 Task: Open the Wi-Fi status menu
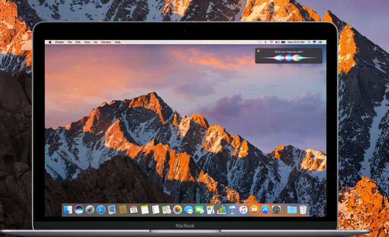[271, 42]
